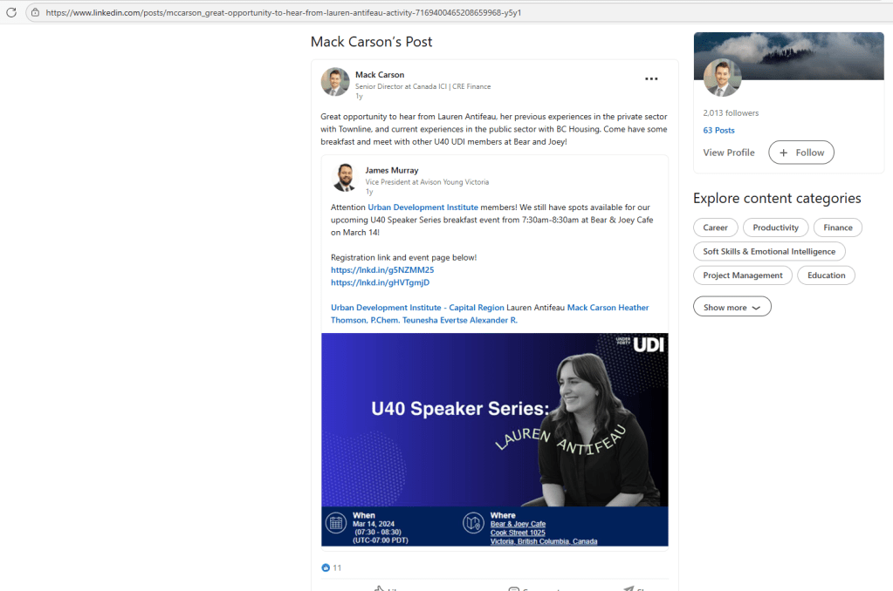Open the Urban Development Institute mention link
Image resolution: width=893 pixels, height=591 pixels.
coord(422,207)
